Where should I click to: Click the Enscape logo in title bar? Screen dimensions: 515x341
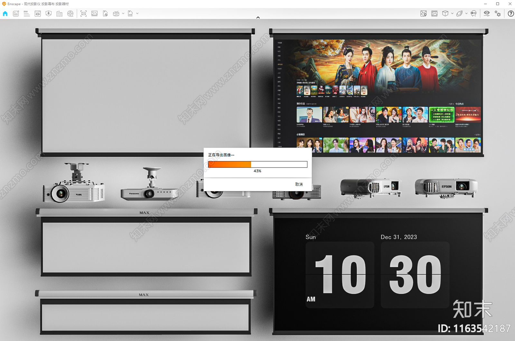(x=4, y=4)
